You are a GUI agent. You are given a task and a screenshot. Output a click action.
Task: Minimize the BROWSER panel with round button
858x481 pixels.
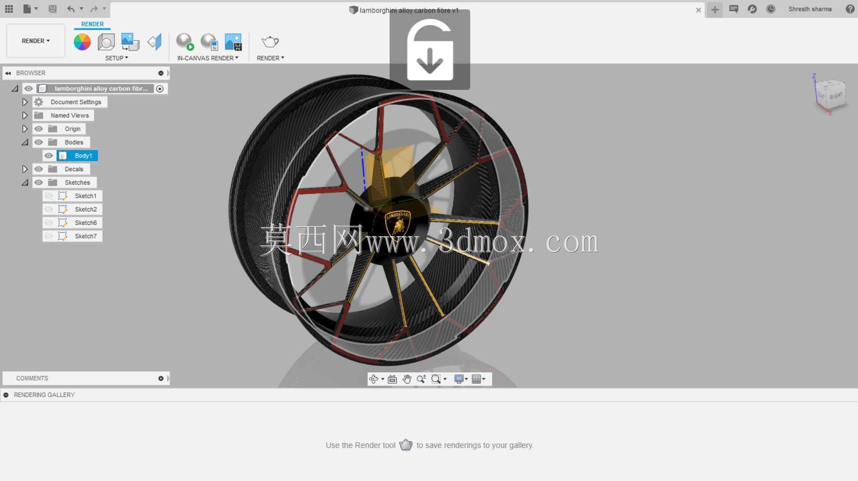pos(161,73)
